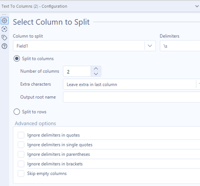This screenshot has height=186, width=200.
Task: Click the Output root name field
Action: 131,97
